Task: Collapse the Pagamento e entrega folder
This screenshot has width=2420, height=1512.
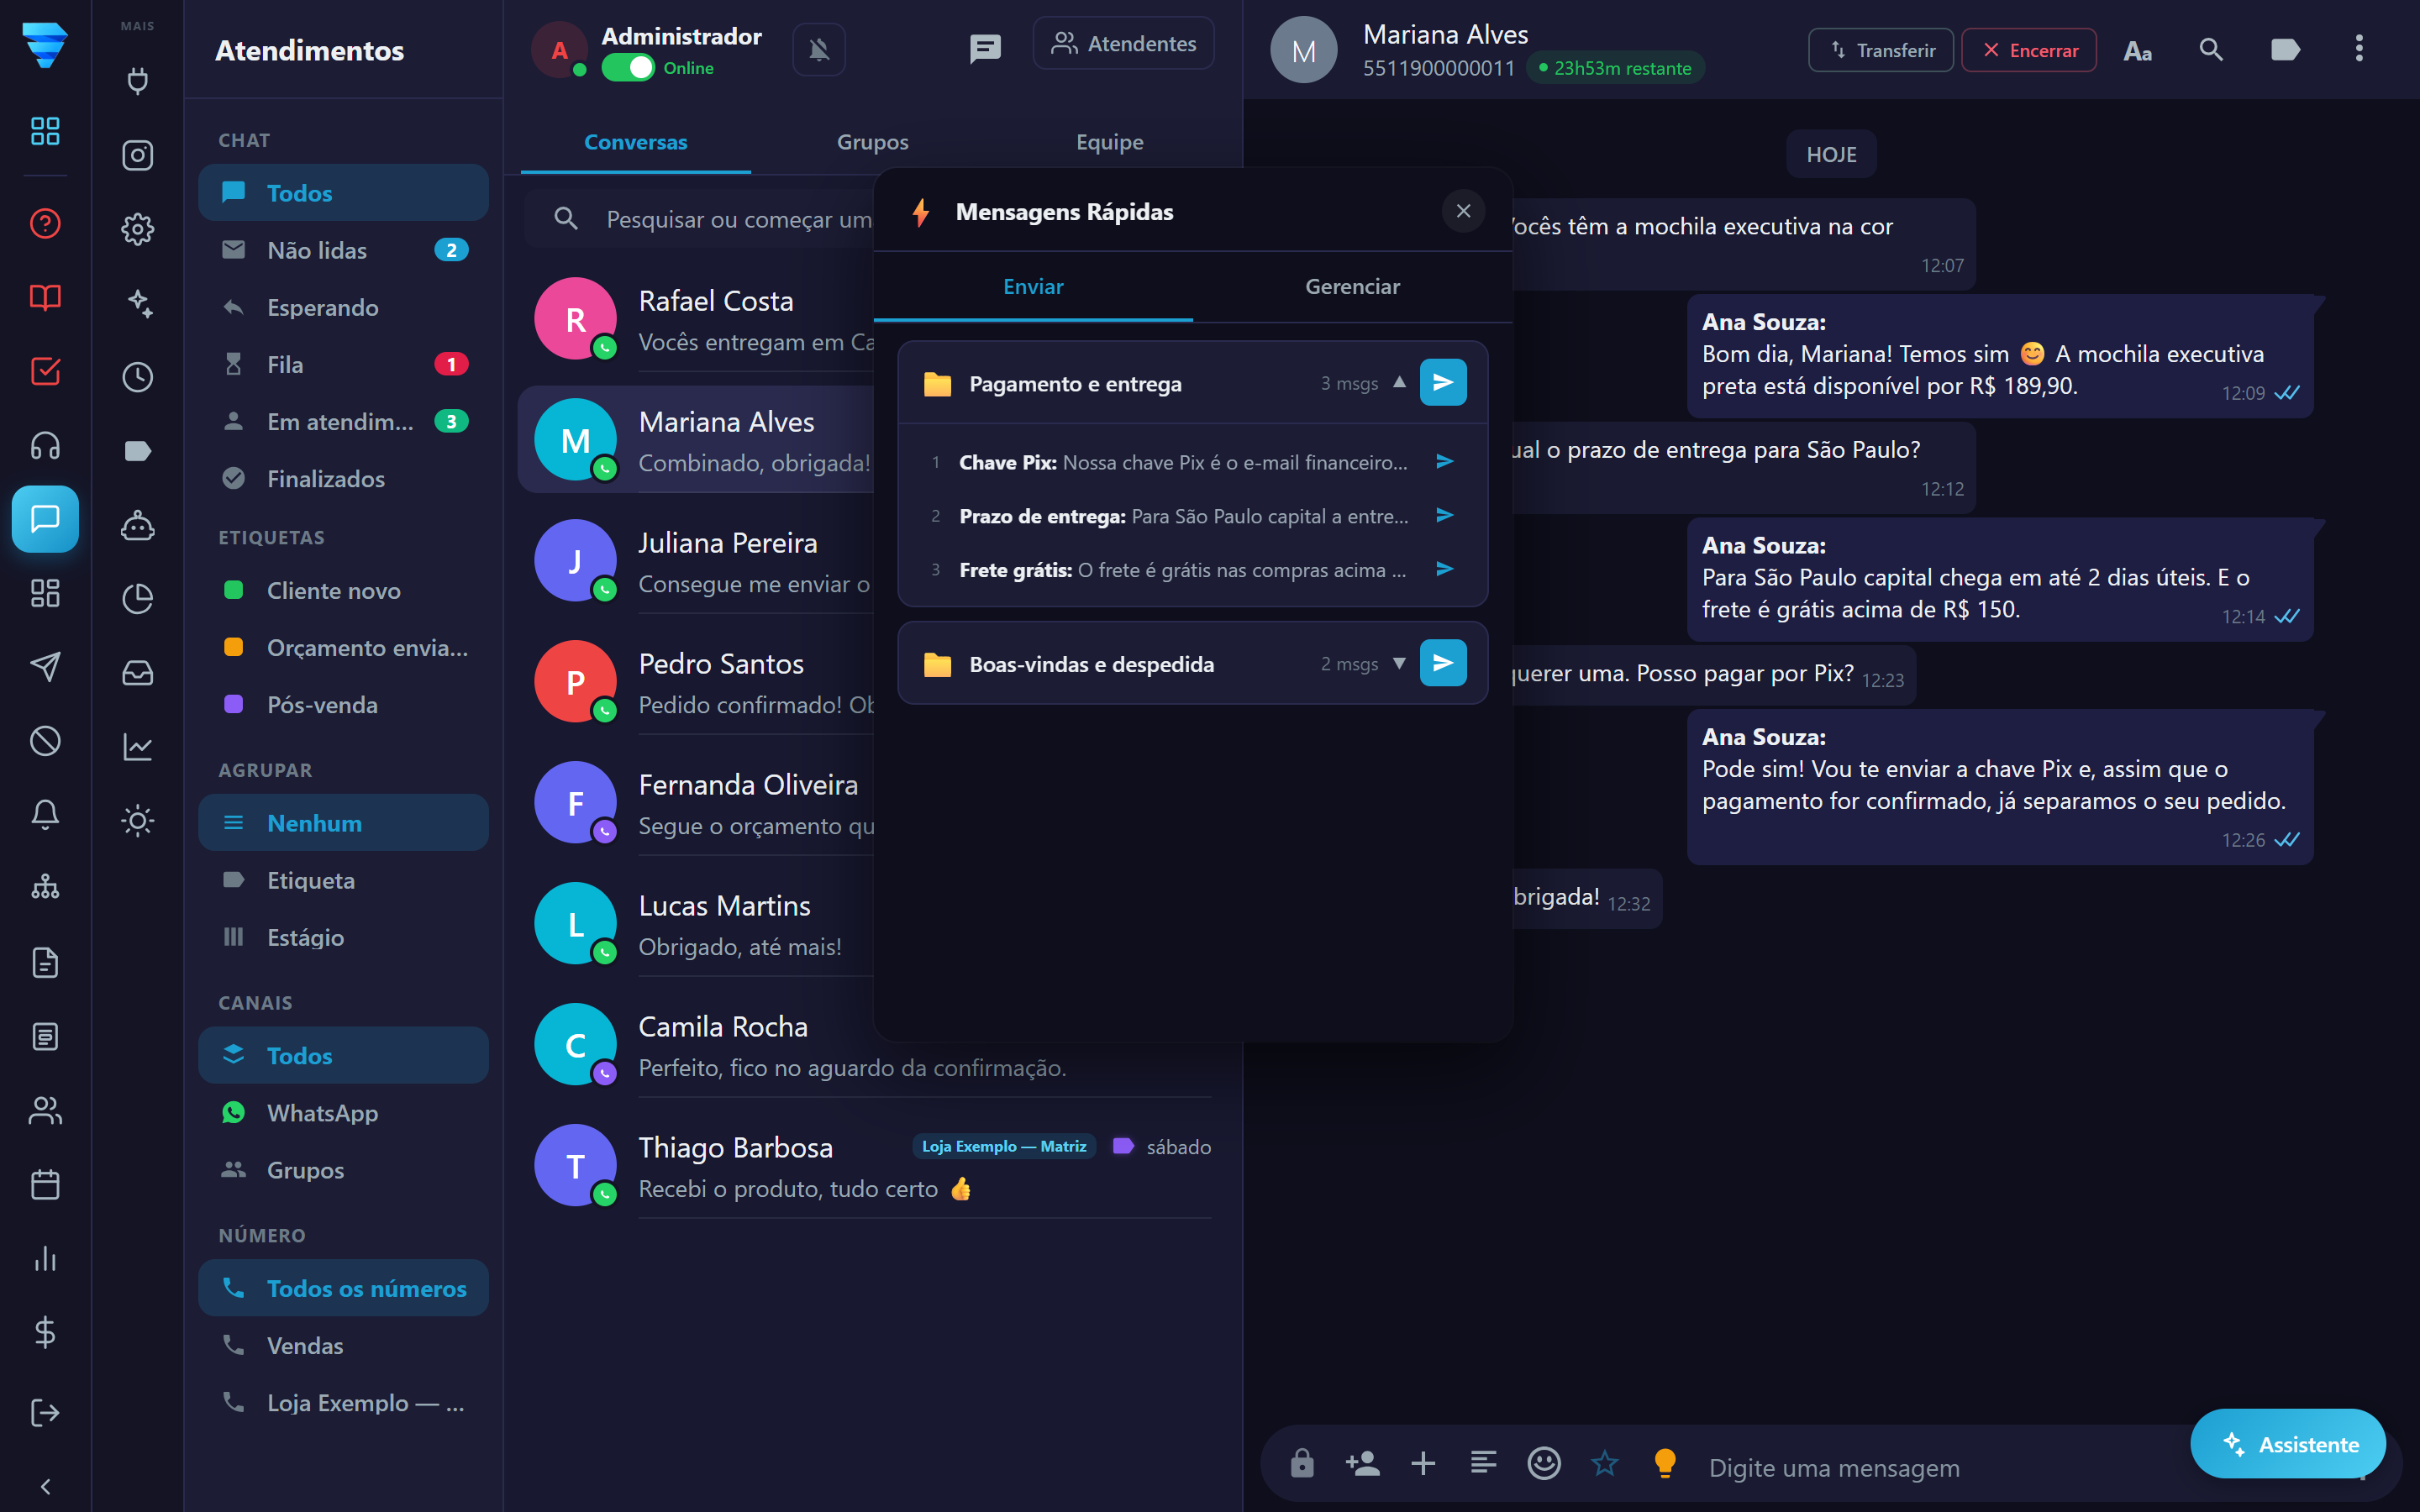Action: tap(1399, 383)
